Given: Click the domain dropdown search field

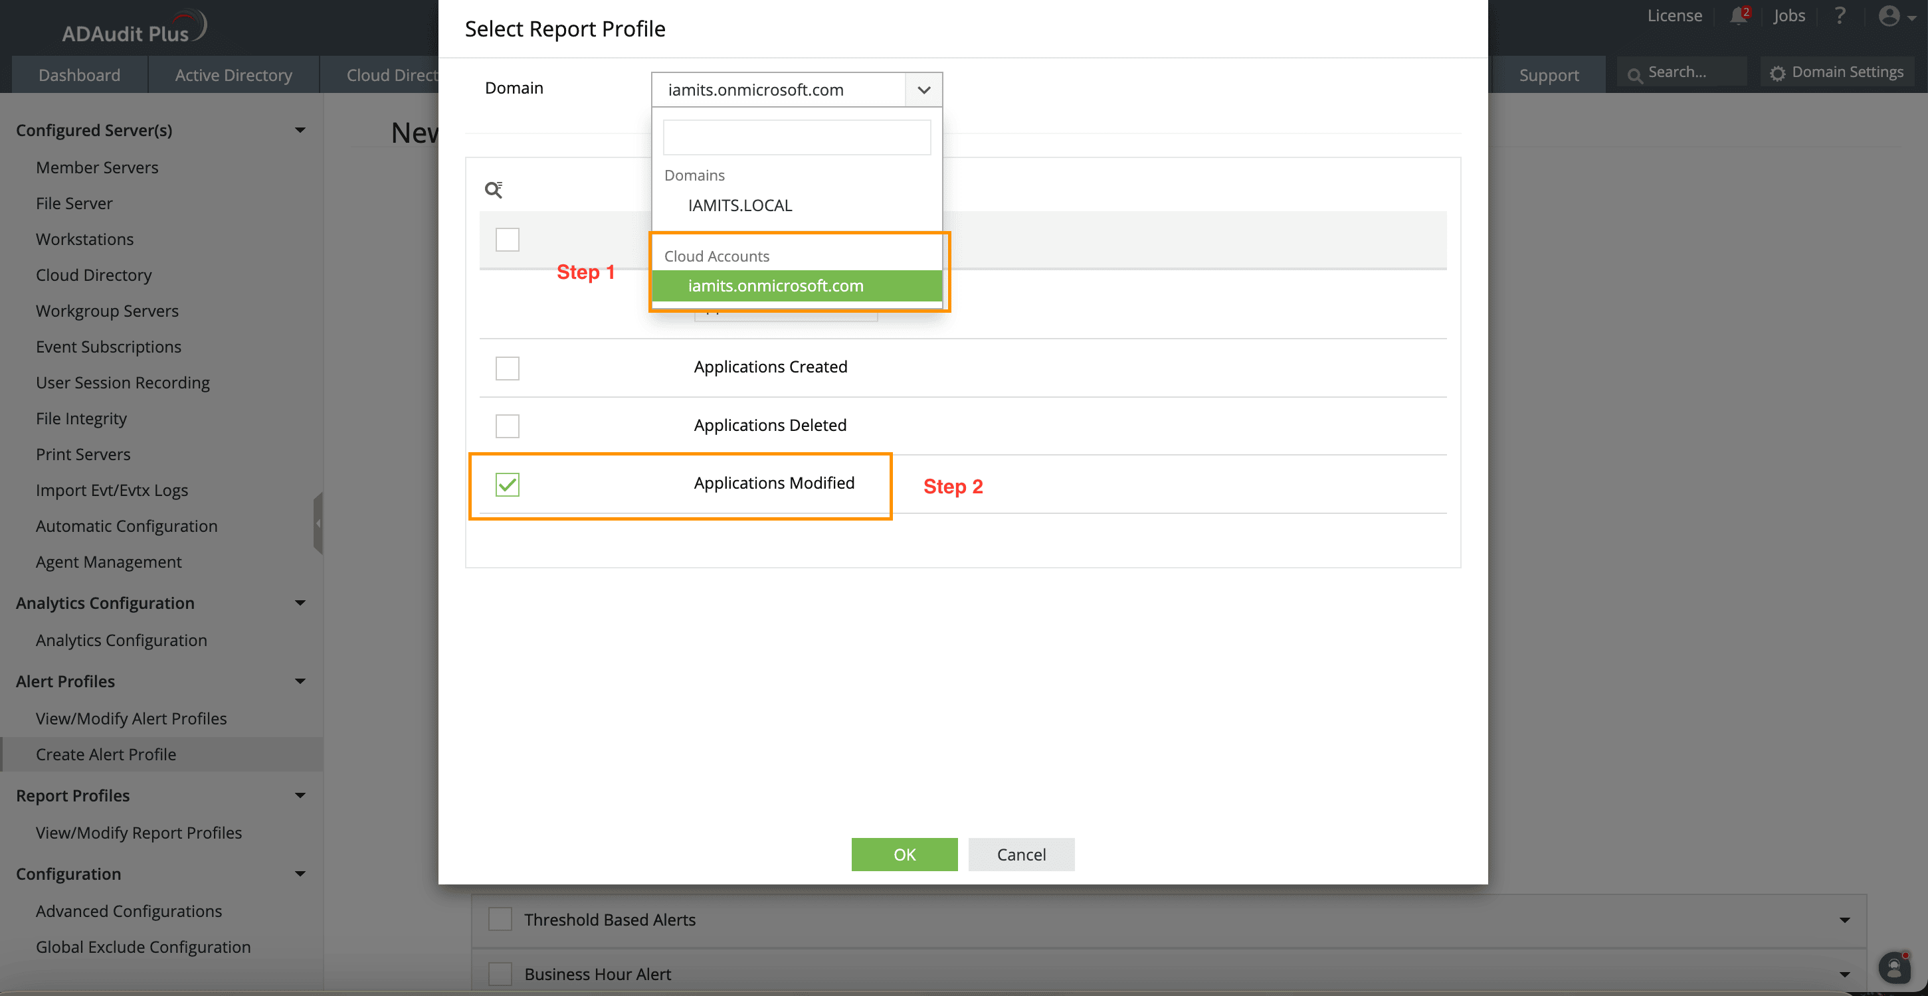Looking at the screenshot, I should (797, 137).
